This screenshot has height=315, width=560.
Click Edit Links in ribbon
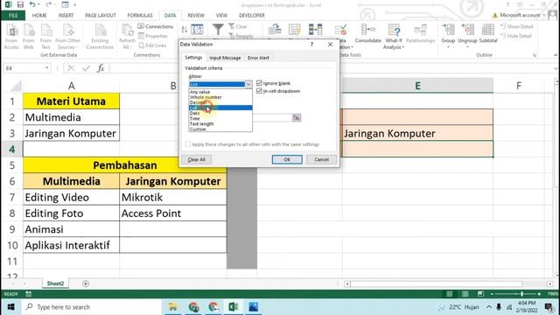coord(152,45)
